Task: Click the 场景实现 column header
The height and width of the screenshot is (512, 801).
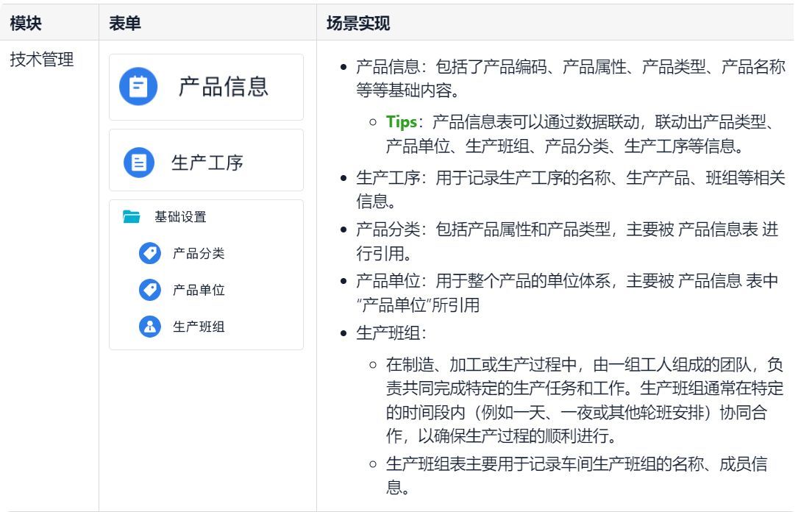Action: [x=358, y=24]
